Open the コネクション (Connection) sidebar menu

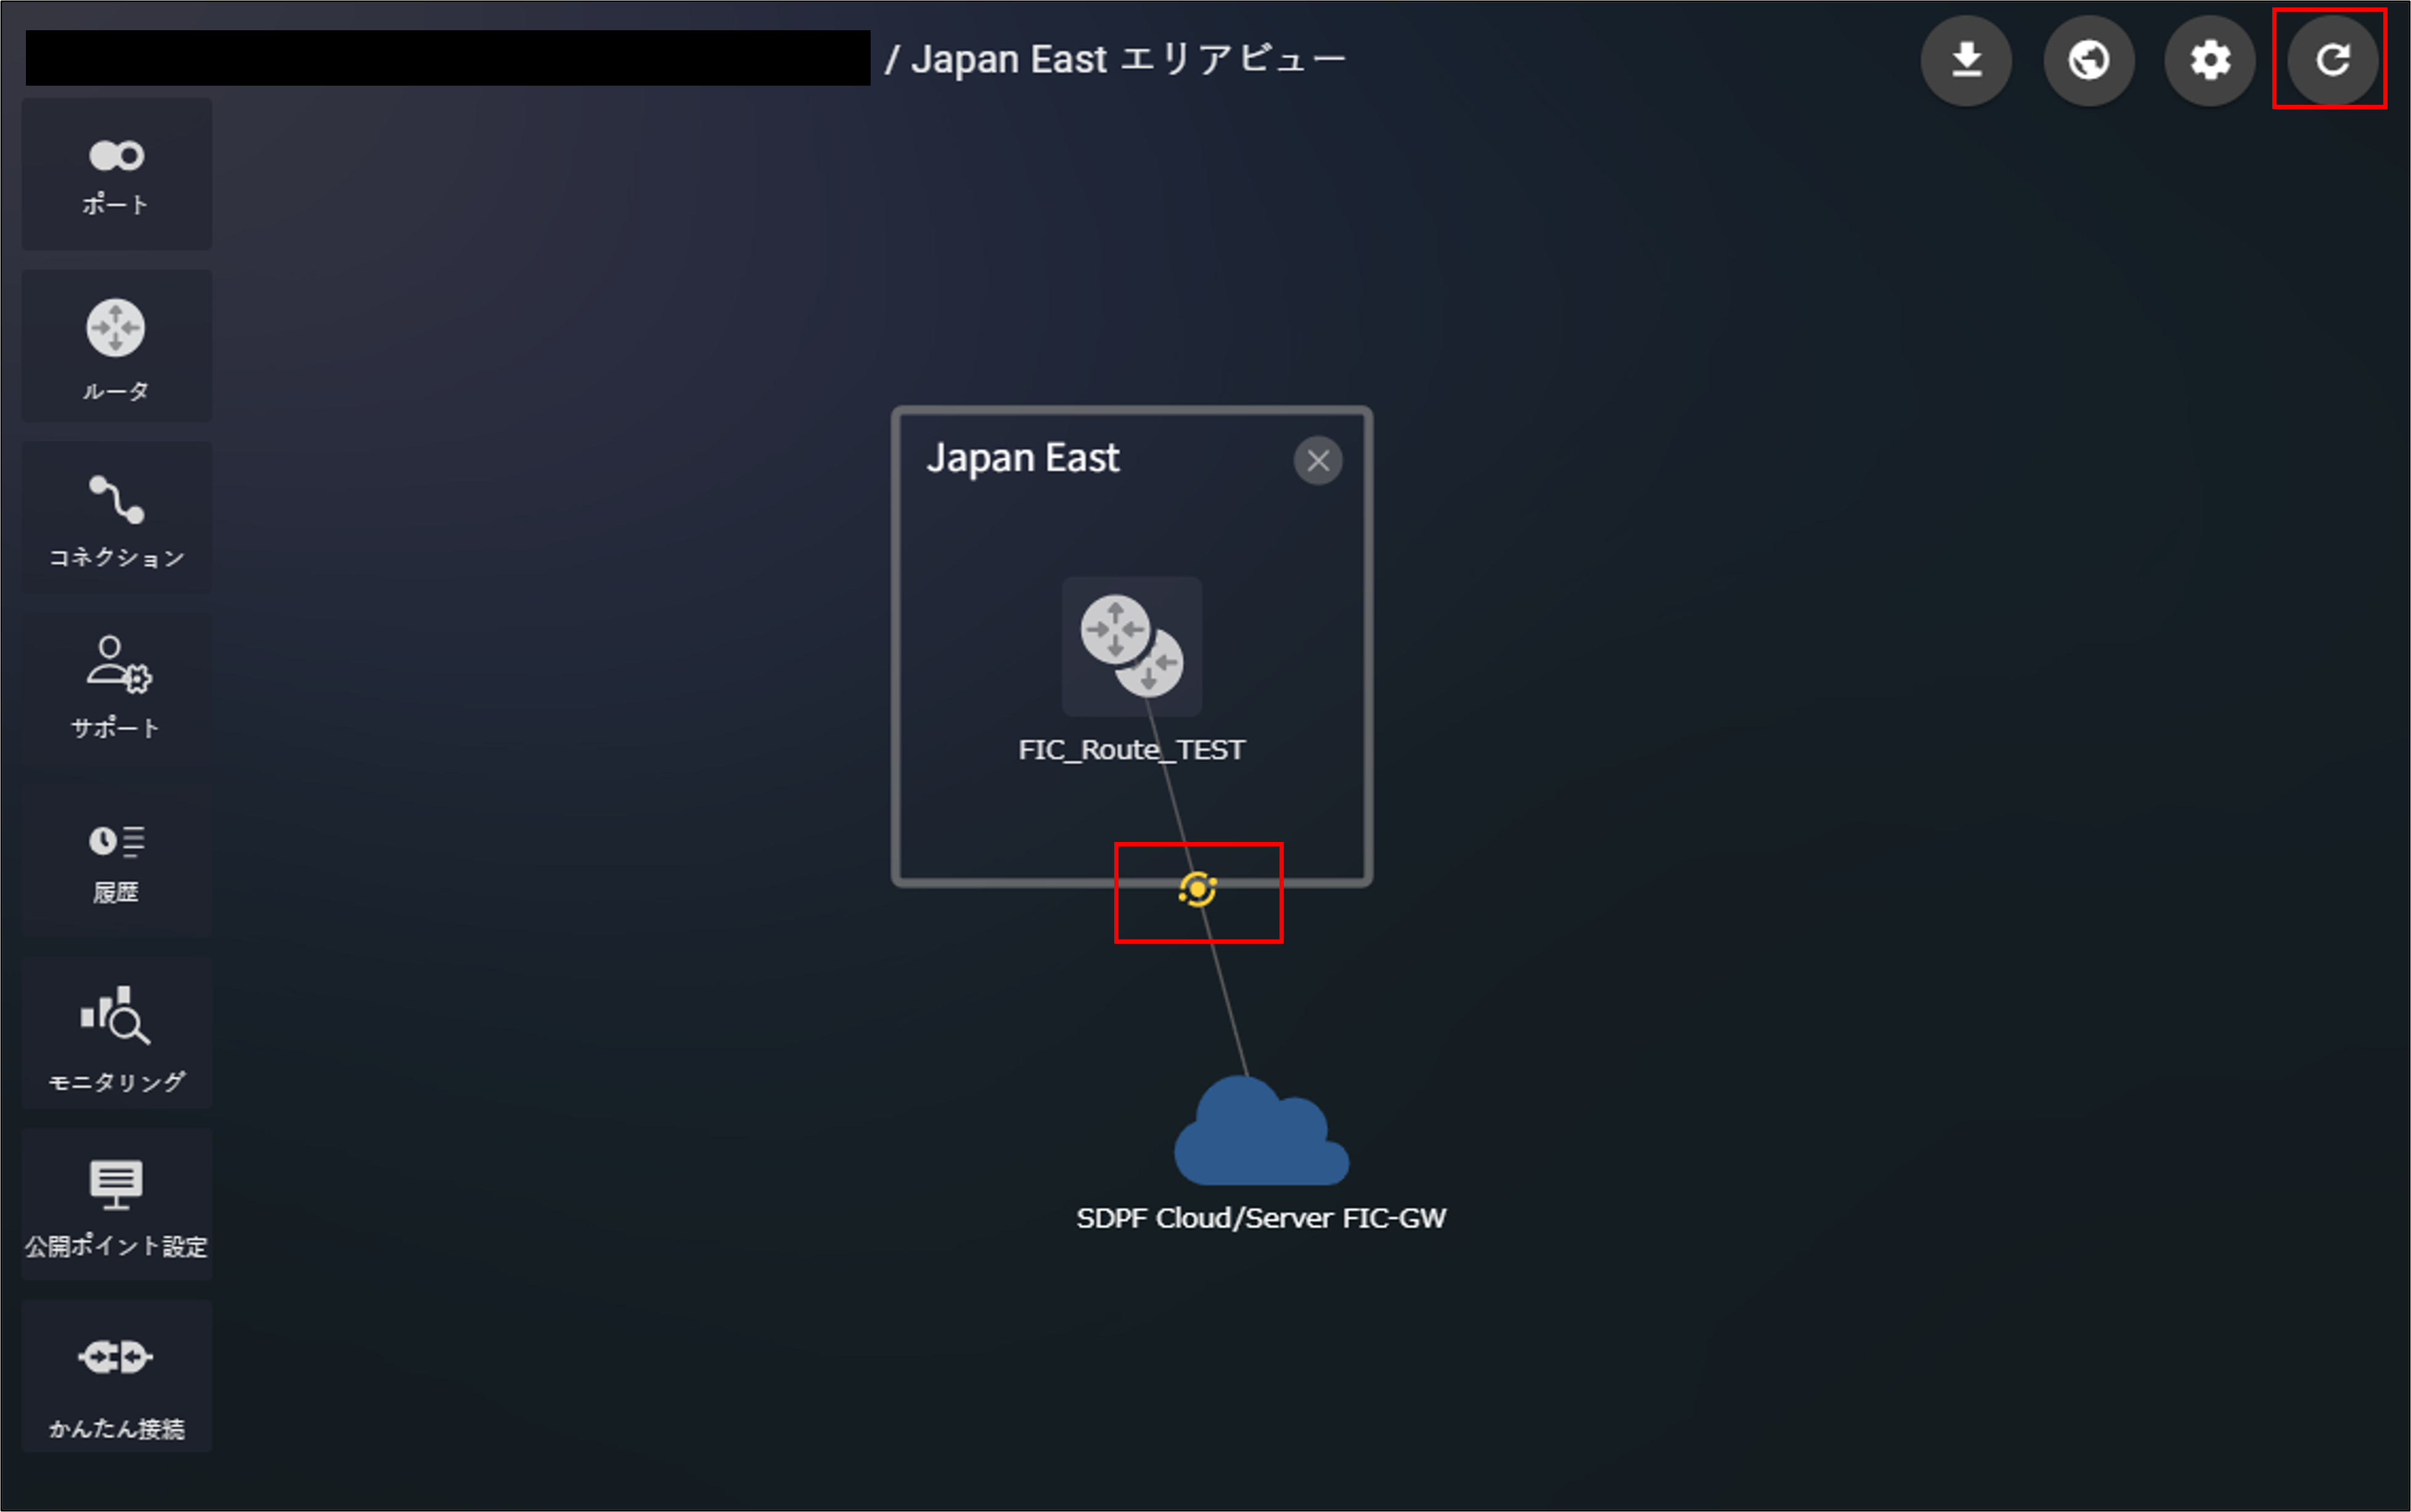116,518
